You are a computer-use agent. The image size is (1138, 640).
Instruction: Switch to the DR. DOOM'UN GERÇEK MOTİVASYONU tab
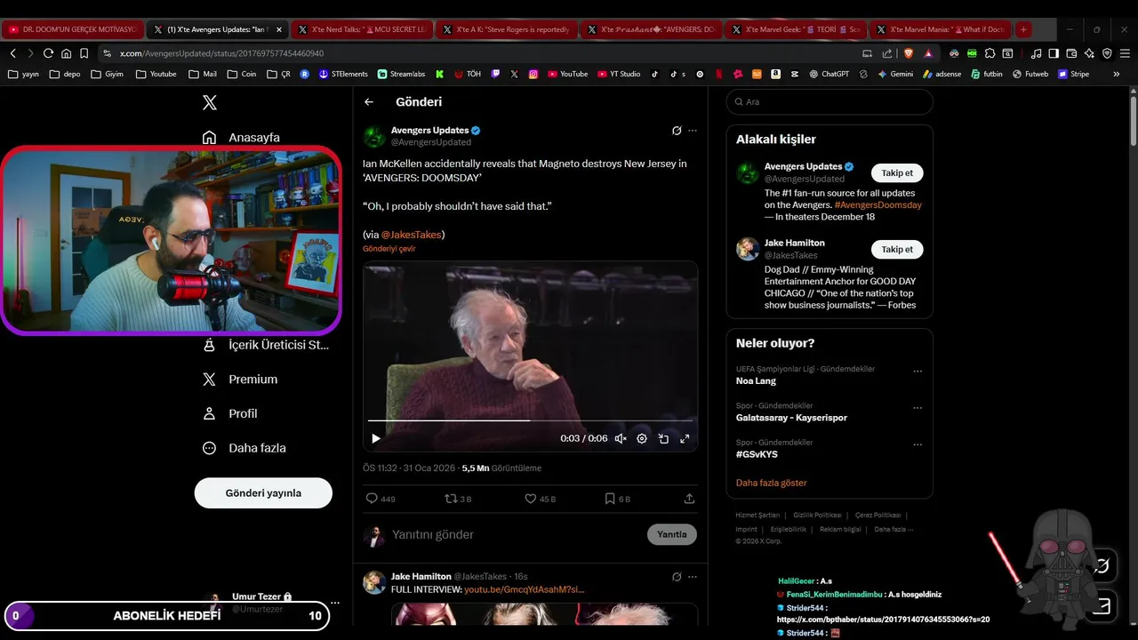tap(71, 29)
